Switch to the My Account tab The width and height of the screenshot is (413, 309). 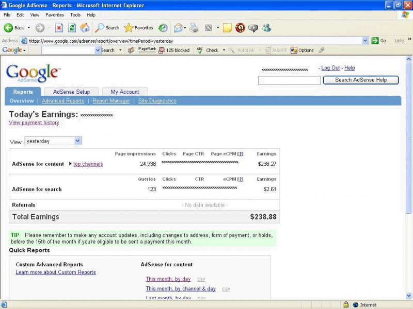pos(125,92)
